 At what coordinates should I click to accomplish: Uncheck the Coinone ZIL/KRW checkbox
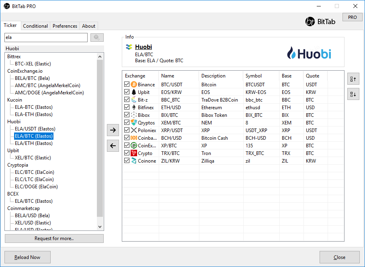(127, 161)
